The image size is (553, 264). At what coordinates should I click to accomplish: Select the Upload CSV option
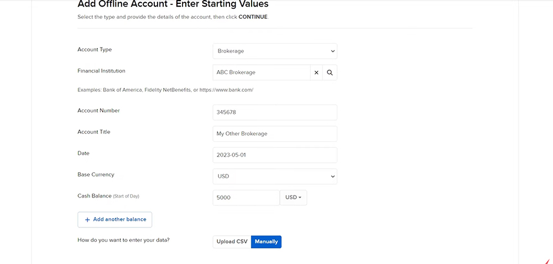click(232, 242)
